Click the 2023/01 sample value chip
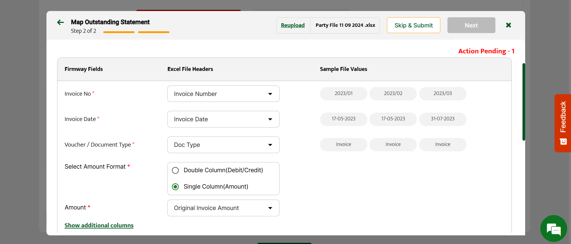This screenshot has width=571, height=244. pyautogui.click(x=344, y=94)
